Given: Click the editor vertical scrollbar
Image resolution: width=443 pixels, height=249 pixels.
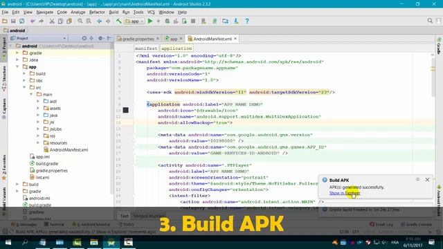Looking at the screenshot, I should coord(433,77).
